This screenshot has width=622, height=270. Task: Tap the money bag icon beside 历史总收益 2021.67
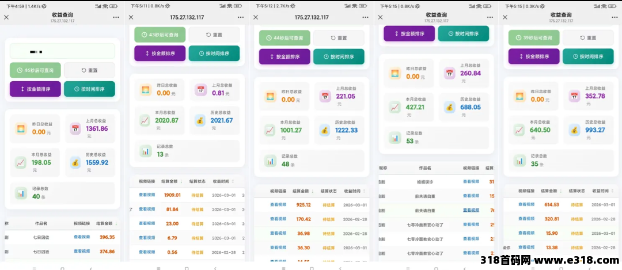(199, 120)
